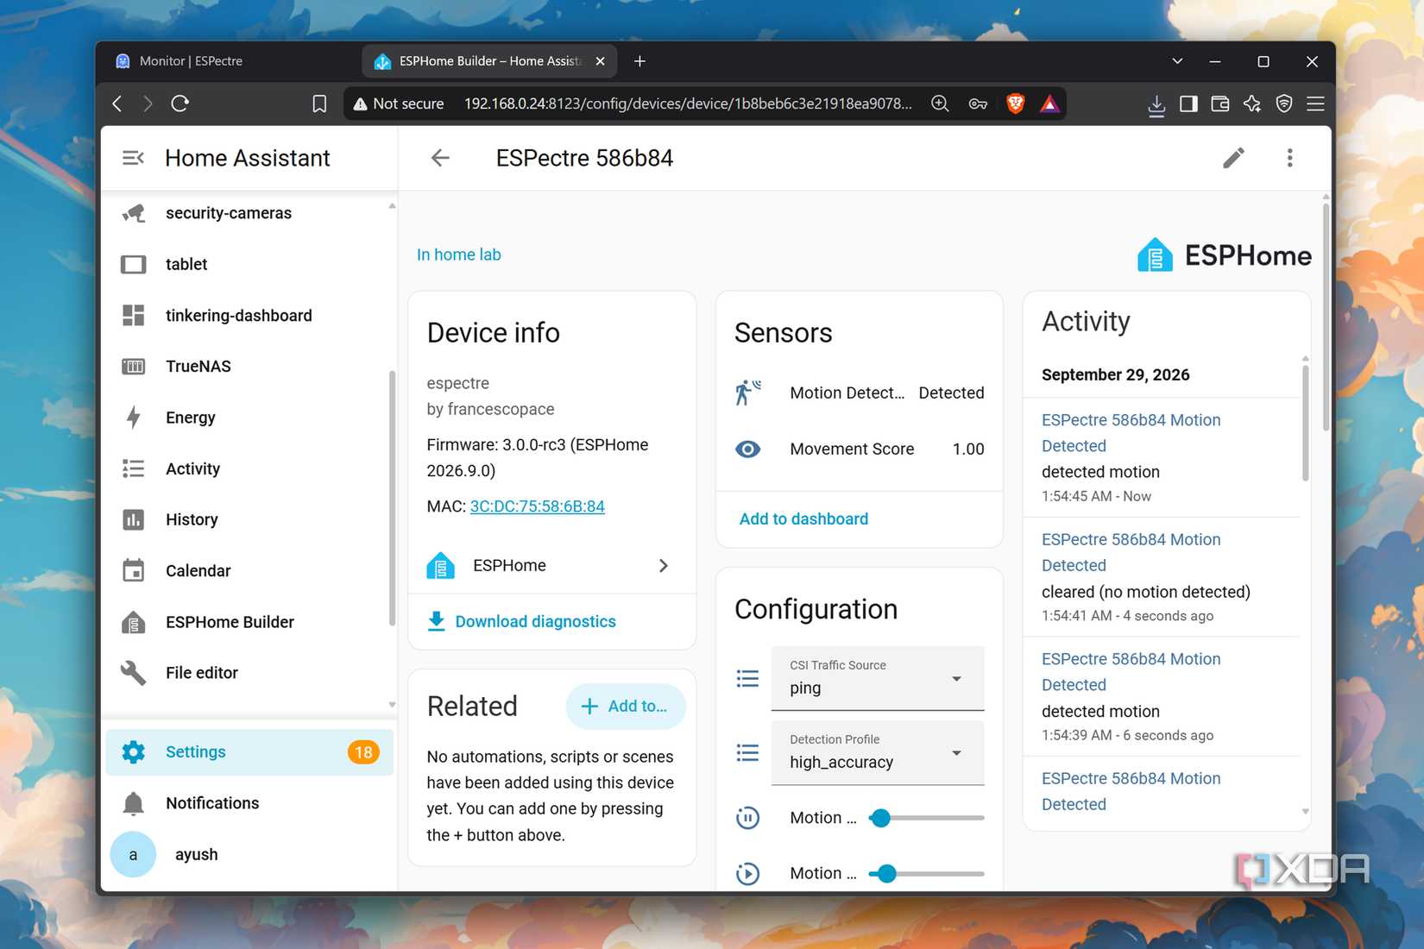Image resolution: width=1424 pixels, height=949 pixels.
Task: Open the browser tab search dropdown arrow
Action: tap(1177, 61)
